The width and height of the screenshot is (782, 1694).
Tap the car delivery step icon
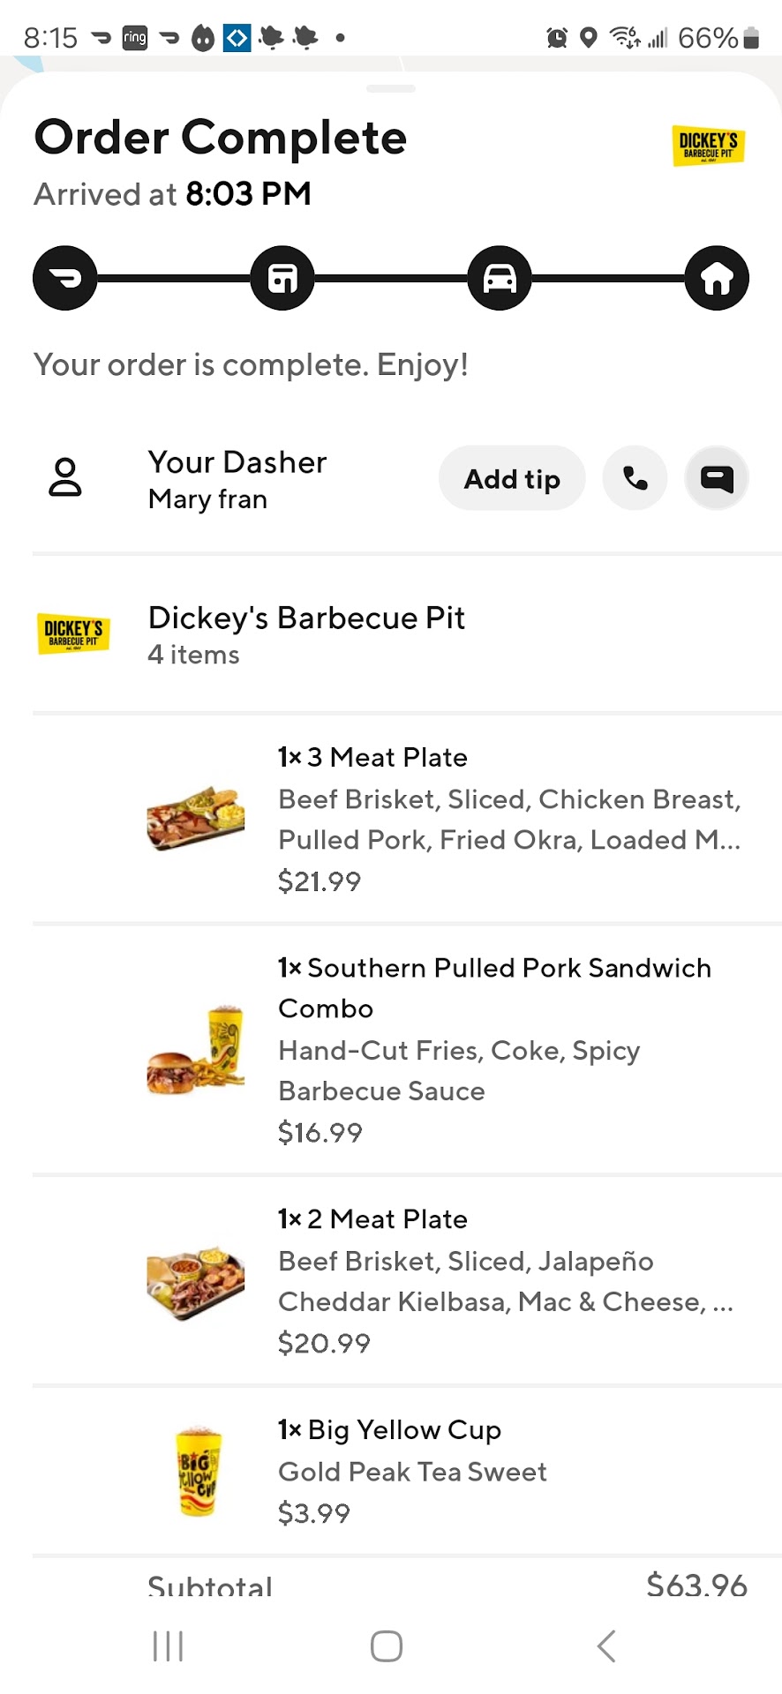click(500, 279)
